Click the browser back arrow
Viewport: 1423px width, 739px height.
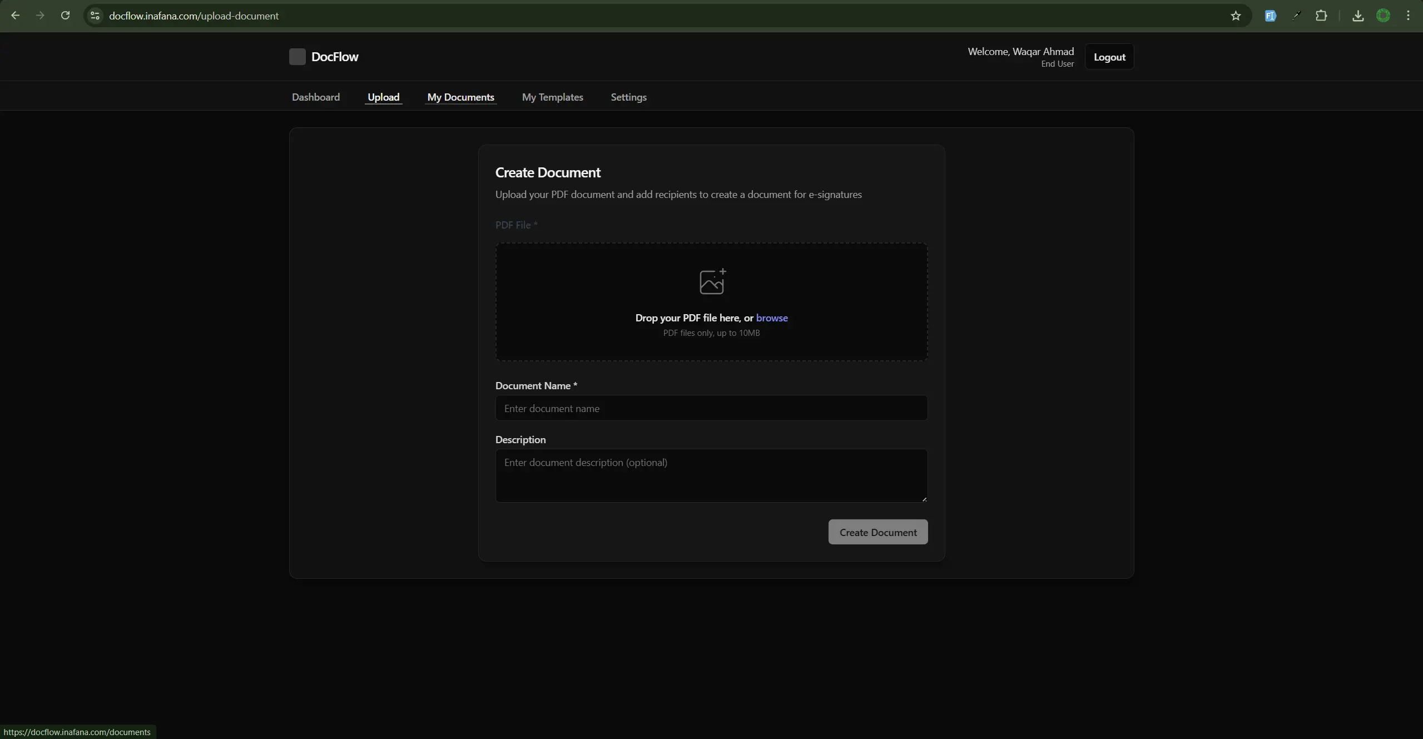pyautogui.click(x=15, y=16)
